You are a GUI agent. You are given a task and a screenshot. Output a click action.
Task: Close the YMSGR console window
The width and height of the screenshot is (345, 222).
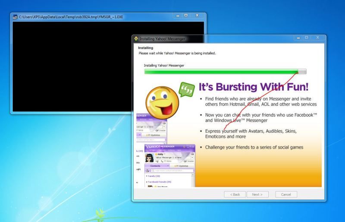click(197, 16)
